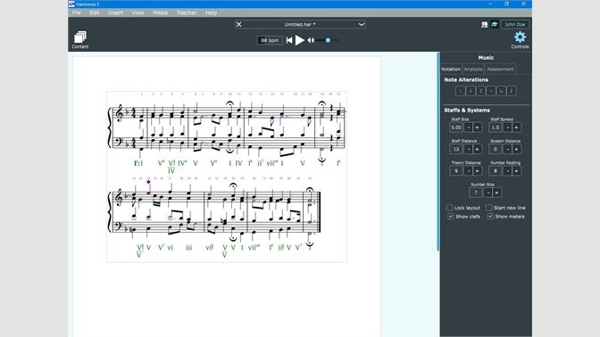Open the Insert menu
The height and width of the screenshot is (337, 600).
point(115,12)
